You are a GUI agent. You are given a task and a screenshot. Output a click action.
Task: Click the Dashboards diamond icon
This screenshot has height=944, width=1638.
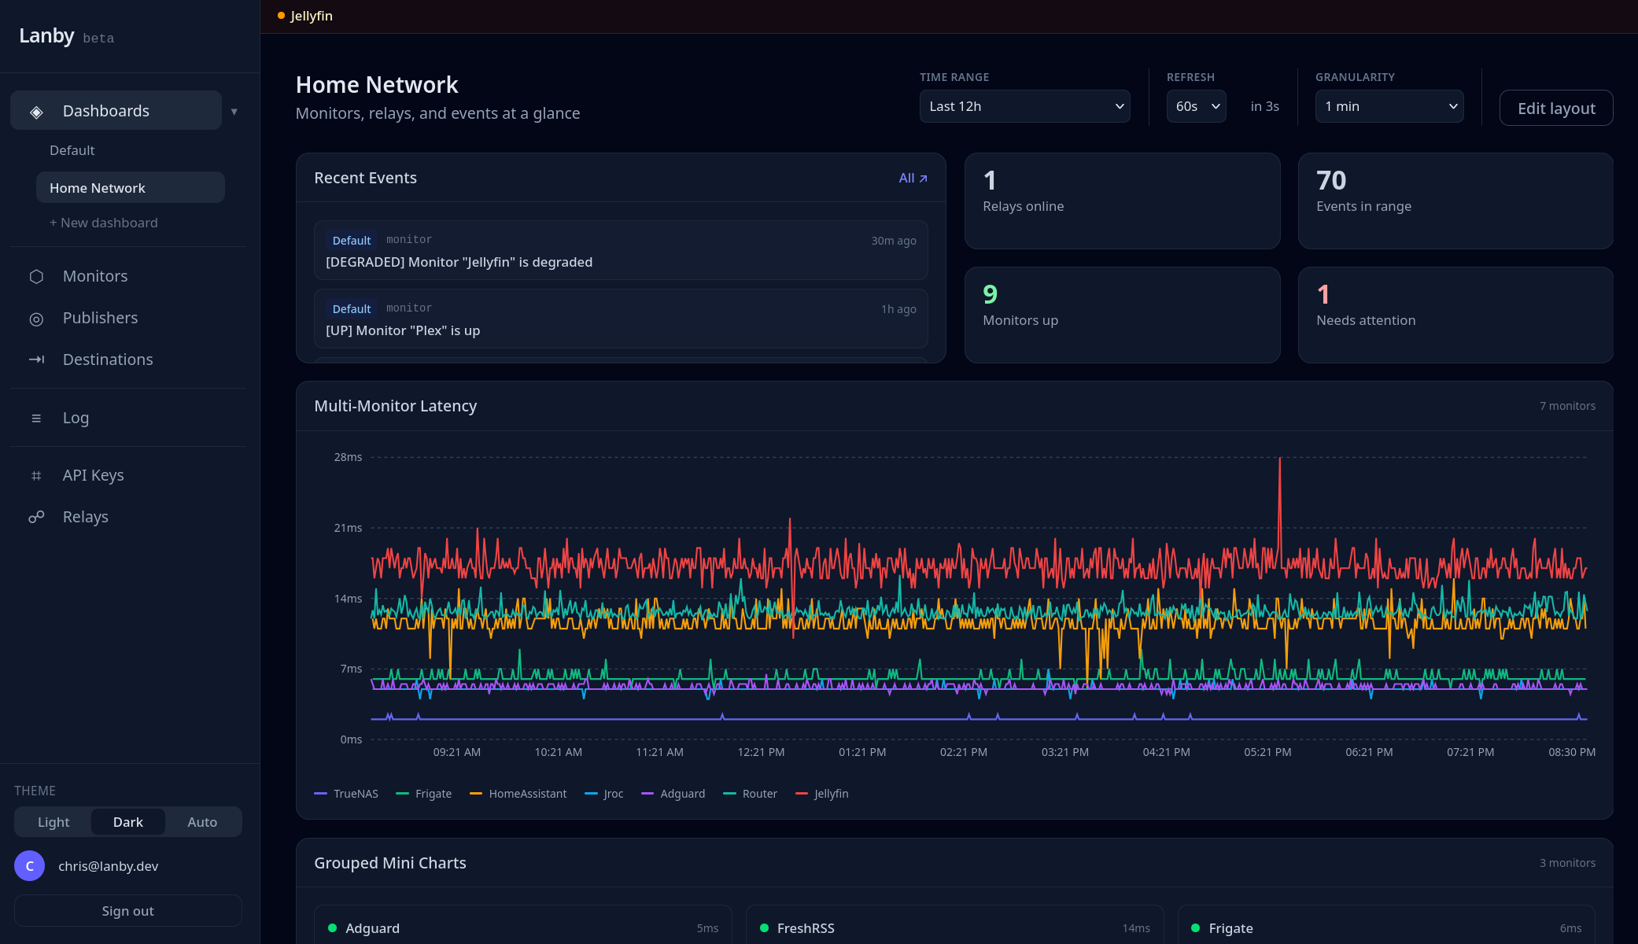click(x=36, y=112)
